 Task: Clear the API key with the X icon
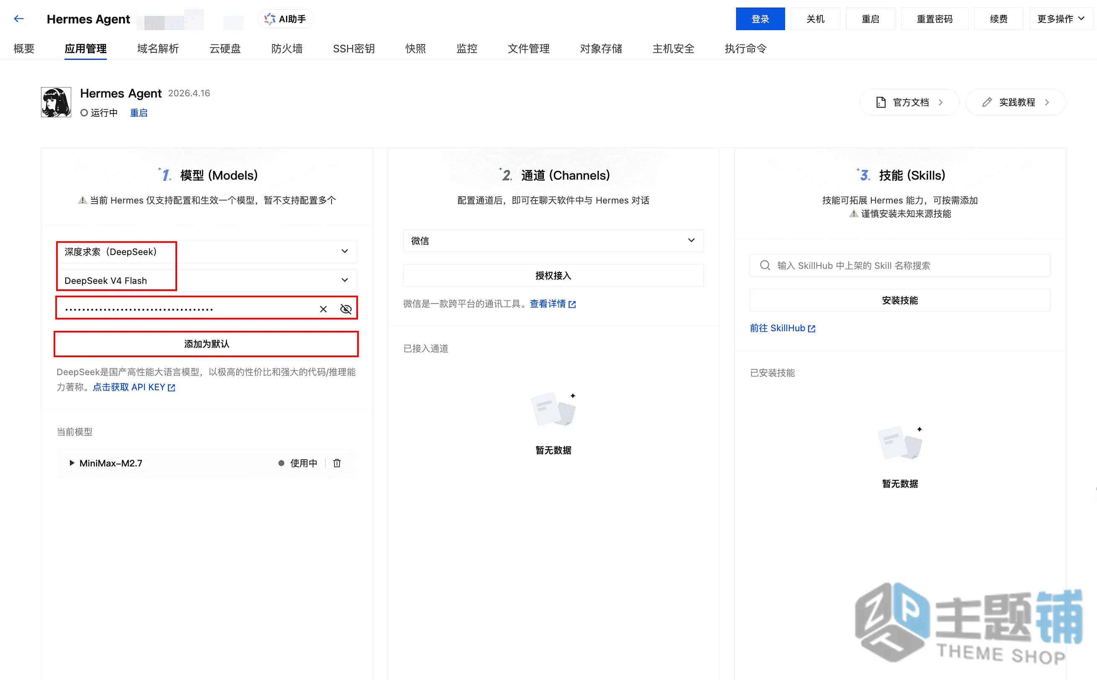click(x=323, y=309)
